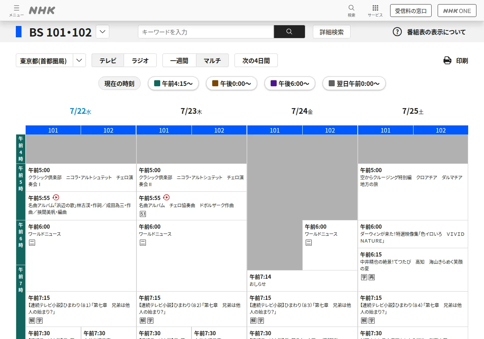Click 字 icon under ひまわり(82)

click(x=150, y=321)
